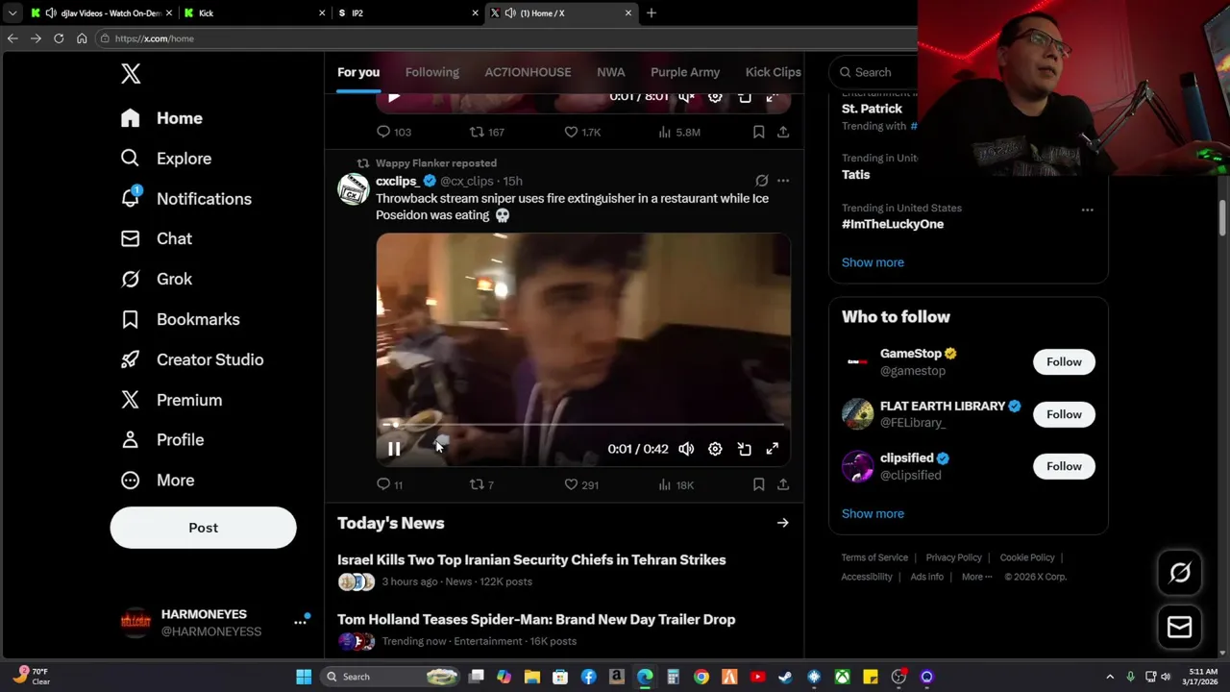Screen dimensions: 1230x692
Task: Open a new browser tab
Action: click(x=651, y=12)
